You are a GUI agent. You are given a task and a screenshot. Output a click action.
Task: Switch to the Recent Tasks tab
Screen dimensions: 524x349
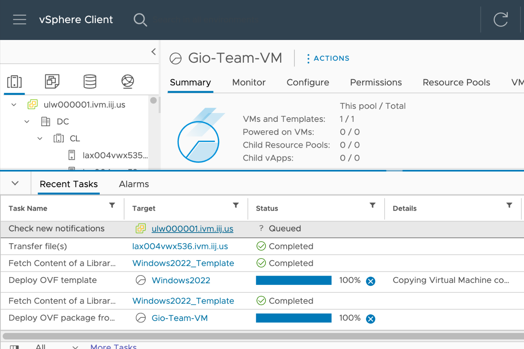[69, 184]
